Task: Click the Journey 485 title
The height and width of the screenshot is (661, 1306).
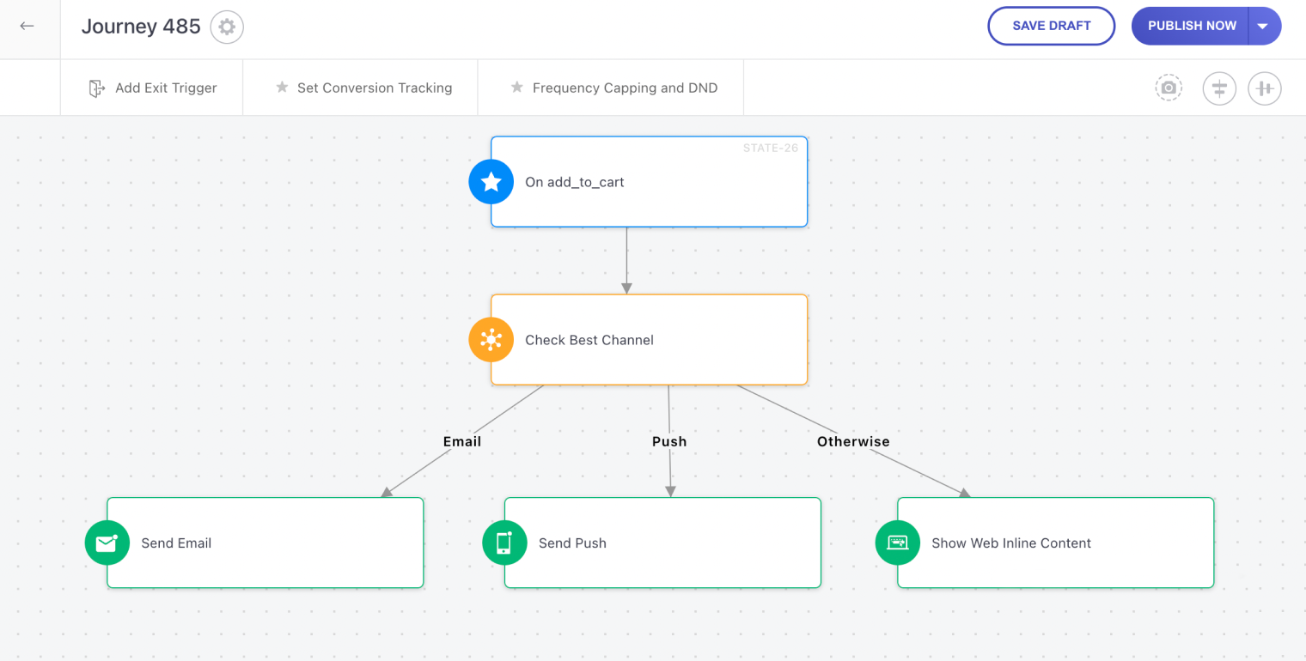Action: tap(141, 27)
